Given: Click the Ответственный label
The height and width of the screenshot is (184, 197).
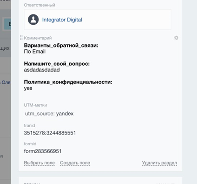Looking at the screenshot, I should point(39,5).
